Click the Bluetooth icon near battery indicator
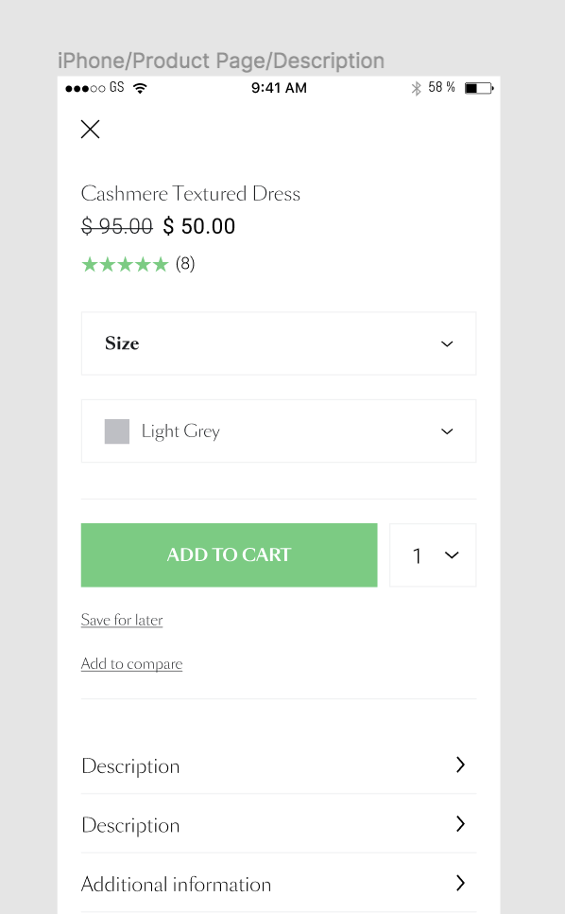Image resolution: width=565 pixels, height=914 pixels. tap(417, 87)
